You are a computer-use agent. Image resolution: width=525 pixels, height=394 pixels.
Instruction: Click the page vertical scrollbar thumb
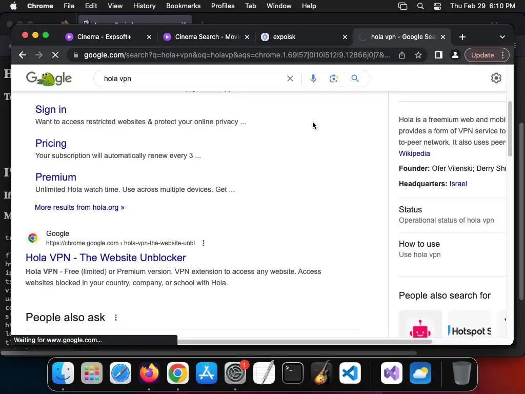[x=510, y=129]
